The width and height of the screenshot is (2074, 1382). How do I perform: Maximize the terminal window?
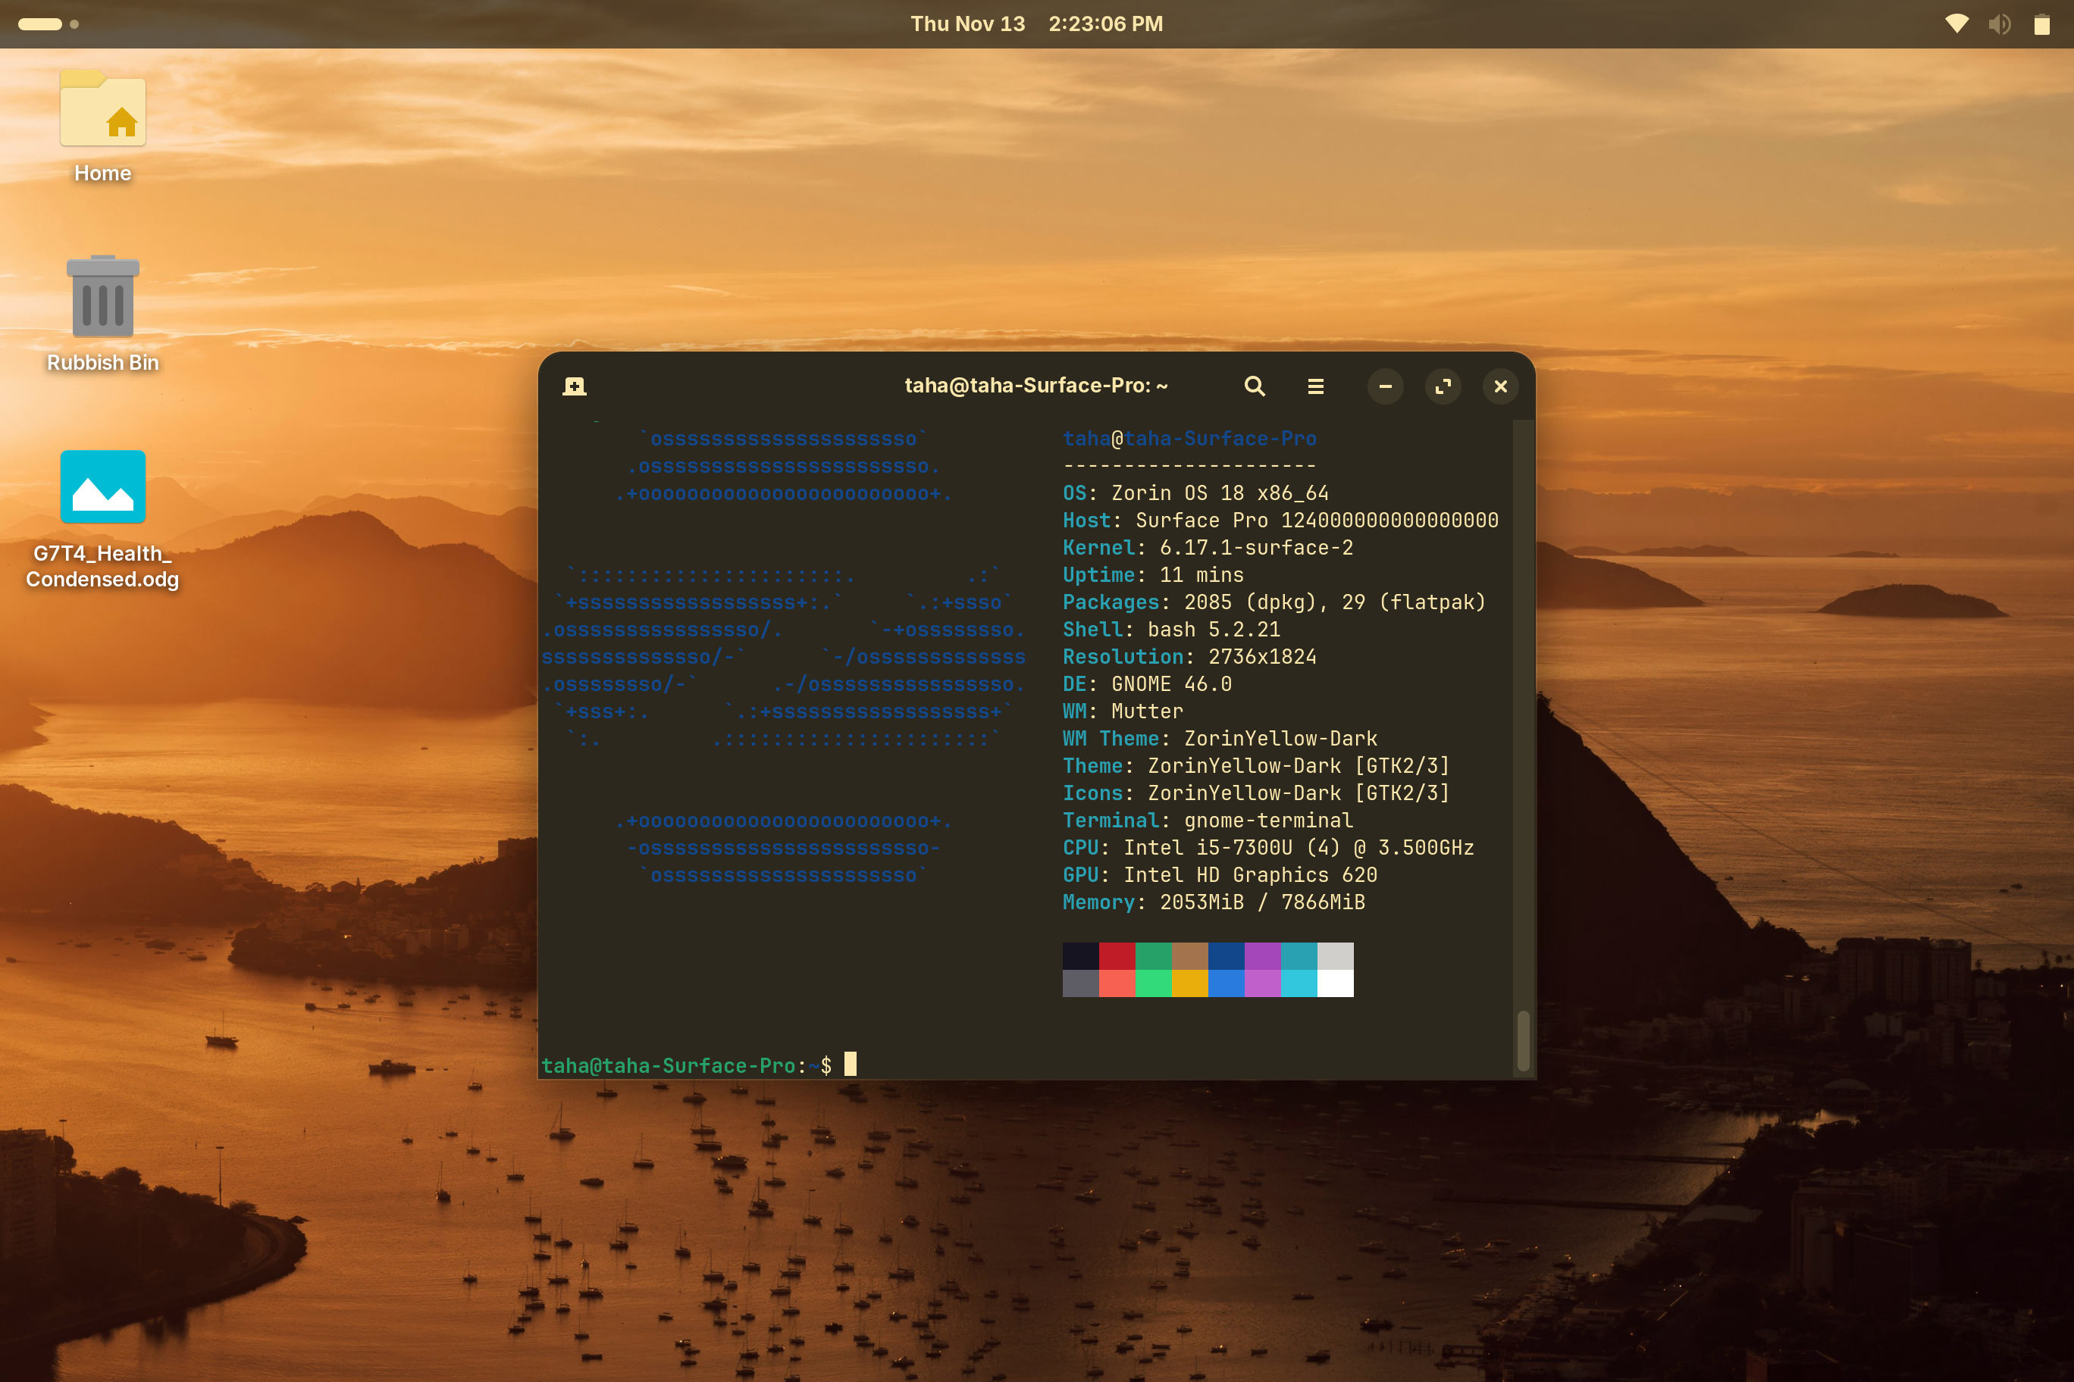[x=1443, y=386]
